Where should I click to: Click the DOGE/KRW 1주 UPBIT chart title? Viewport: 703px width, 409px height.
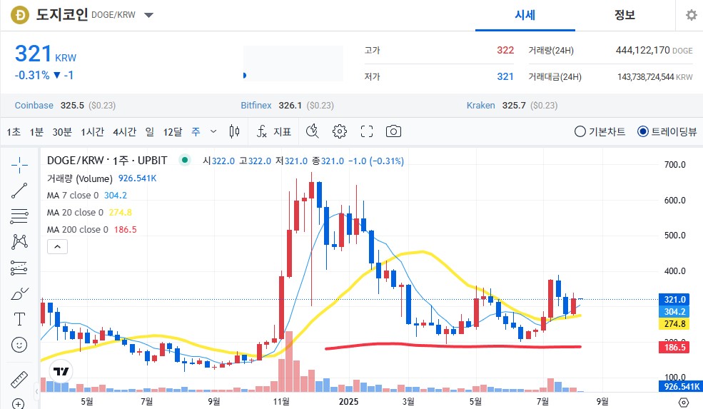(107, 160)
